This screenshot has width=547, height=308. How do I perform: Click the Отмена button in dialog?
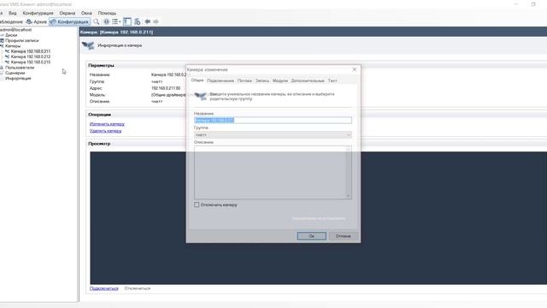click(x=344, y=236)
